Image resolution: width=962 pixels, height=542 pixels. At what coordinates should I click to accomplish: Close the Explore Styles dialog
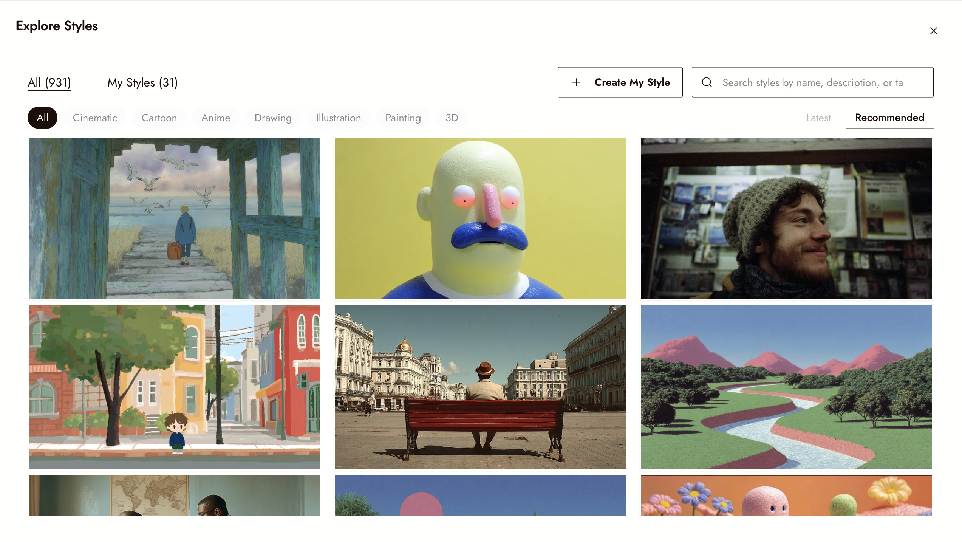pyautogui.click(x=933, y=31)
